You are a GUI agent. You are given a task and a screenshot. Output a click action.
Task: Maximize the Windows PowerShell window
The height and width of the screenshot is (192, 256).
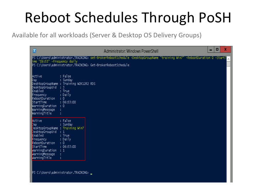pyautogui.click(x=217, y=49)
